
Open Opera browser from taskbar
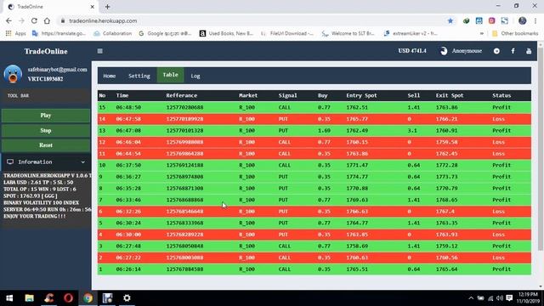click(68, 298)
